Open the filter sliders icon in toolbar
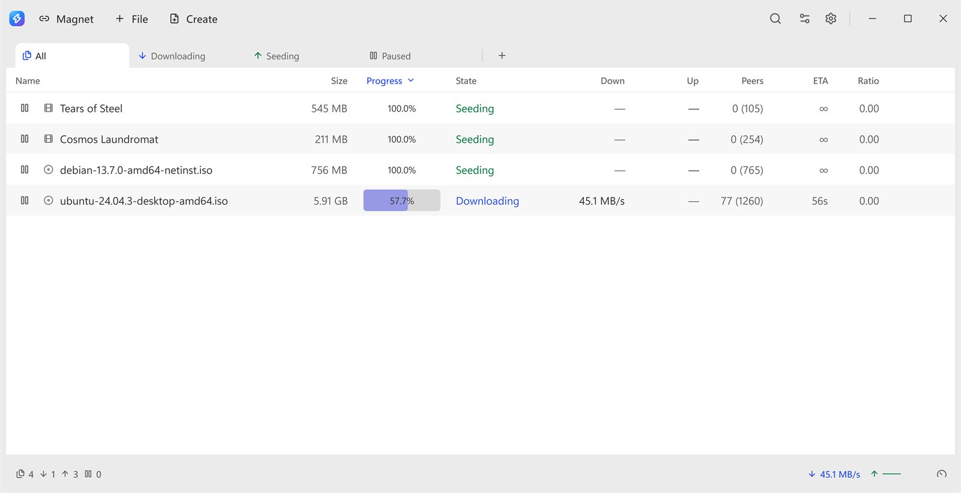 coord(804,19)
